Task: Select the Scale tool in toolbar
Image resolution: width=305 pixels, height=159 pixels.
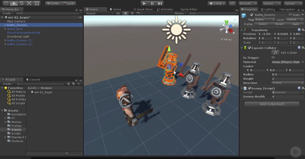Action: [29, 3]
